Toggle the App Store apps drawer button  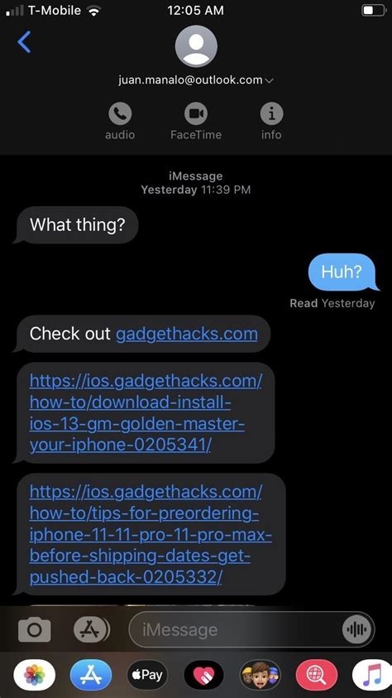91,629
